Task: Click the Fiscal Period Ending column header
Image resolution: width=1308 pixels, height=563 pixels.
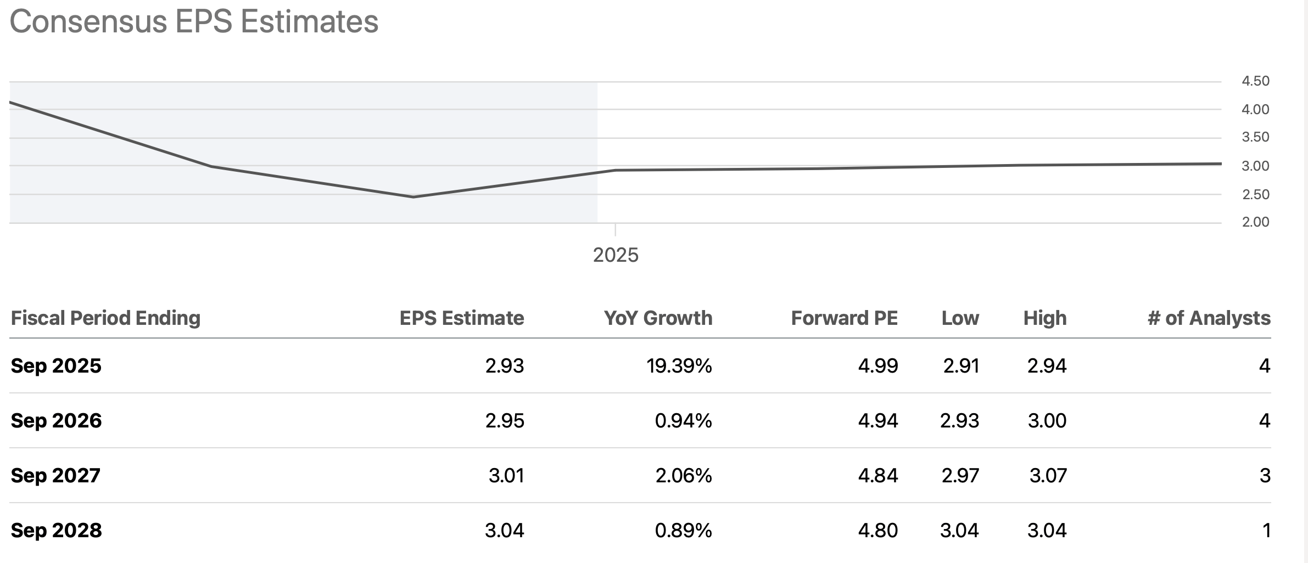Action: tap(105, 318)
